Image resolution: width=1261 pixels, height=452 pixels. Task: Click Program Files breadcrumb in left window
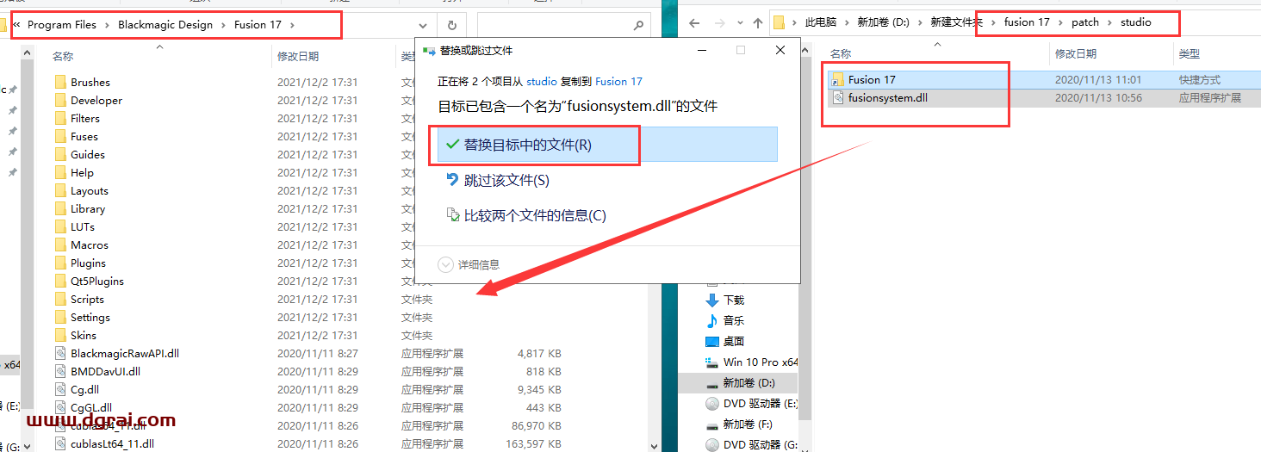tap(62, 25)
